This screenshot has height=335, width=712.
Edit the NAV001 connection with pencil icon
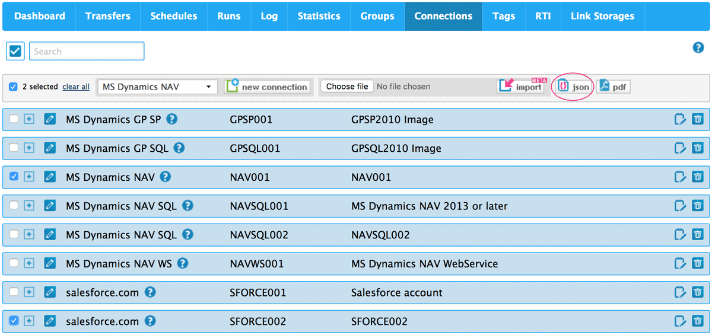[x=50, y=177]
